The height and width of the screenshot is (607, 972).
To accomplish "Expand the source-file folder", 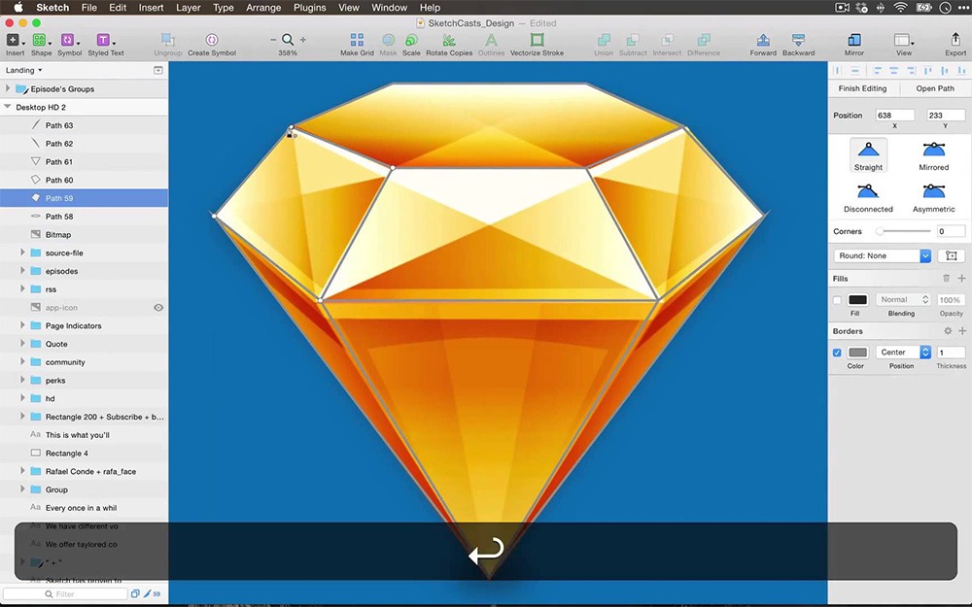I will pos(22,253).
